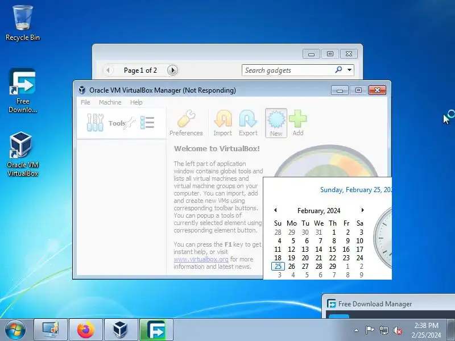
Task: Open search options dropdown in gadgets window
Action: 349,70
